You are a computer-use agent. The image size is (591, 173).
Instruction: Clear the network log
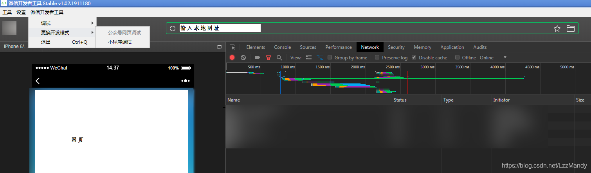click(243, 57)
